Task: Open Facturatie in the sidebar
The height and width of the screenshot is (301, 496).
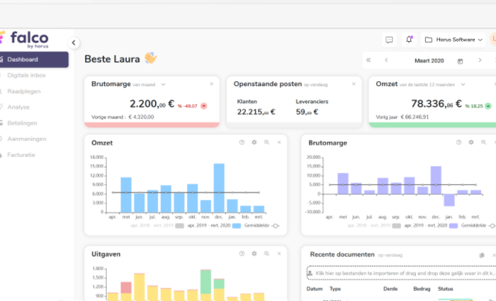Action: click(x=21, y=155)
